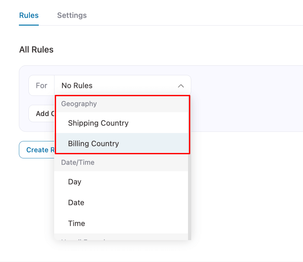Click the Date/Time group header

pyautogui.click(x=78, y=163)
